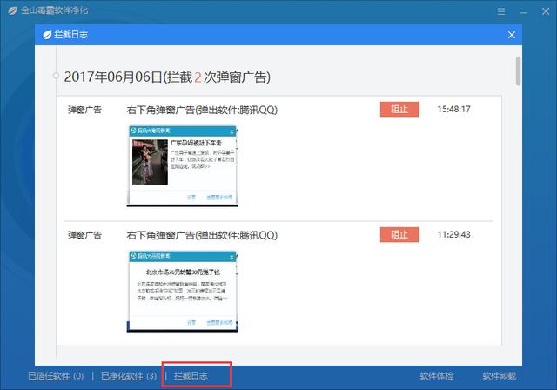557x390 pixels.
Task: Click the 金山毒霸 logo icon in title bar
Action: pyautogui.click(x=12, y=10)
